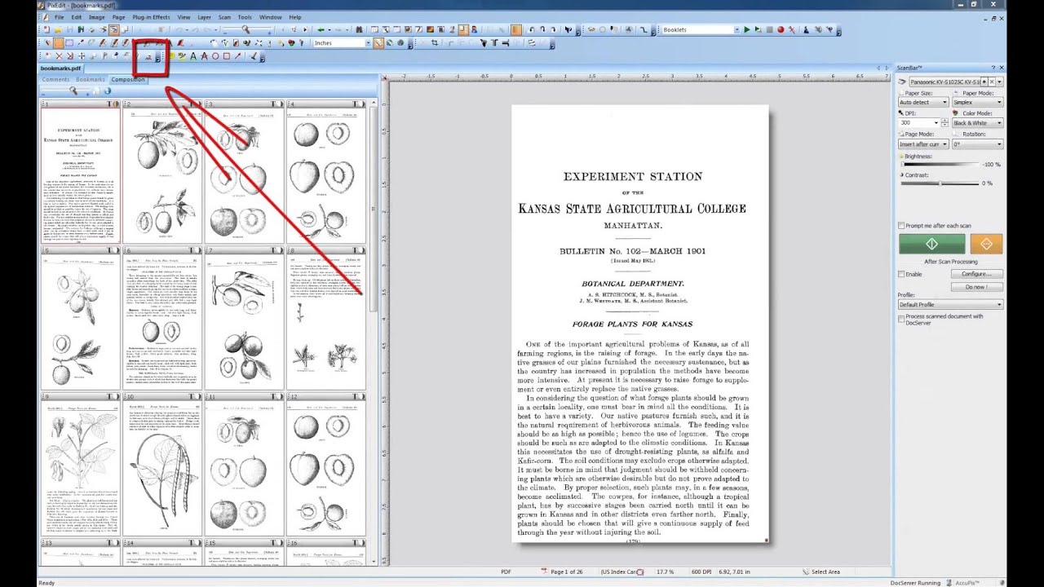Click the green back navigation arrow
This screenshot has height=587, width=1044.
click(x=321, y=29)
